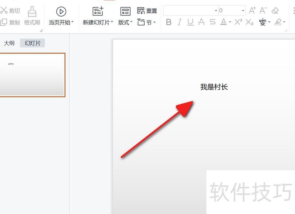The height and width of the screenshot is (214, 295).
Task: Start slideshow with 当页开始 button
Action: pos(60,14)
